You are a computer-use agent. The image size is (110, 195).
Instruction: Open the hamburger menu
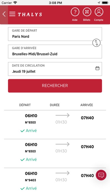(x=12, y=14)
